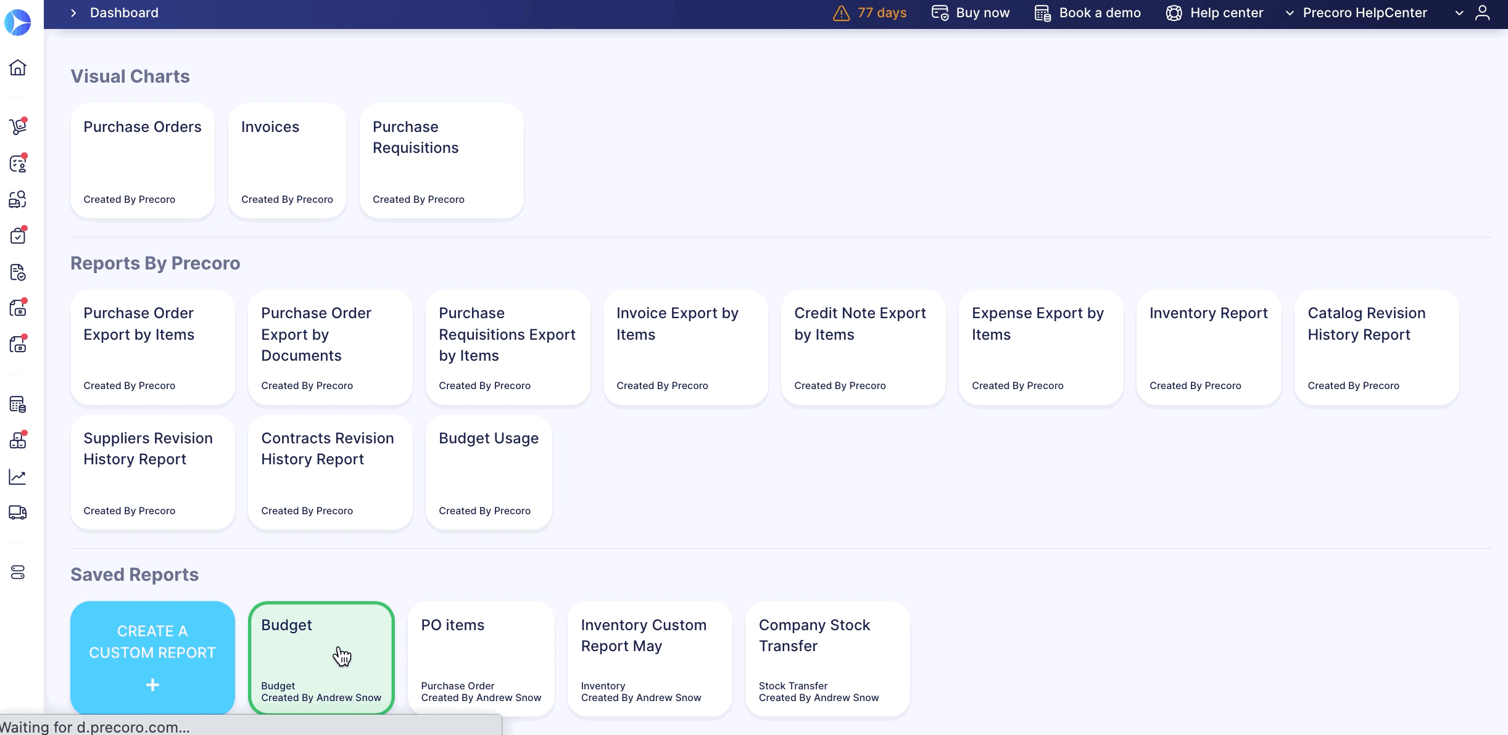The image size is (1508, 735).
Task: Open Purchase Order Export by Items report
Action: (x=152, y=348)
